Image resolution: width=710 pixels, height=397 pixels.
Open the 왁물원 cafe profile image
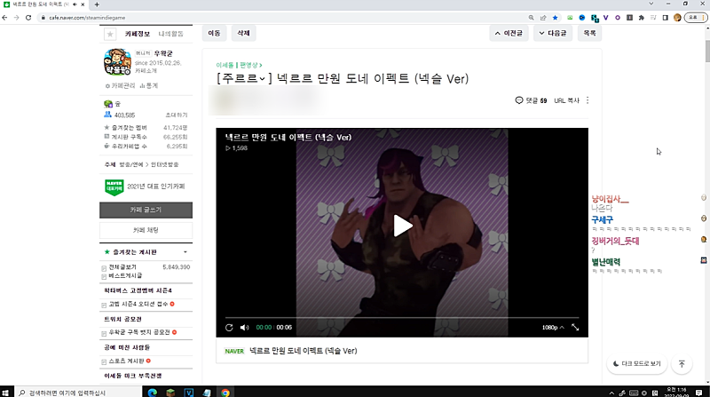pos(117,61)
